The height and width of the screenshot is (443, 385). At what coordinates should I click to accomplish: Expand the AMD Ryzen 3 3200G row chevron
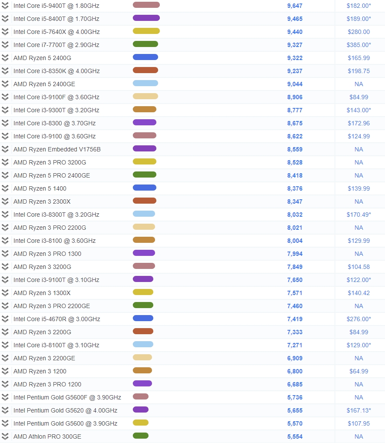pos(5,267)
